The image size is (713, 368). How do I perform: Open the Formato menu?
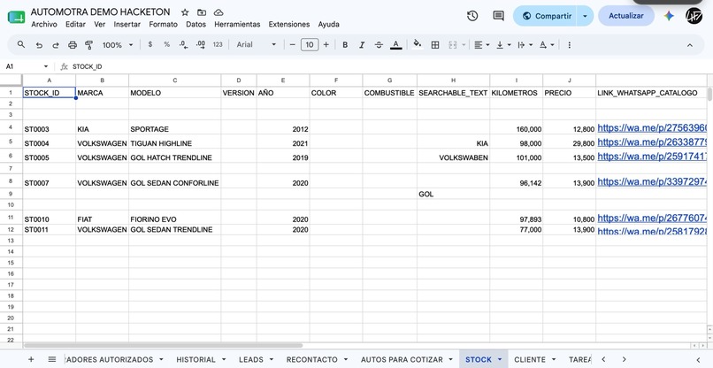pyautogui.click(x=164, y=24)
